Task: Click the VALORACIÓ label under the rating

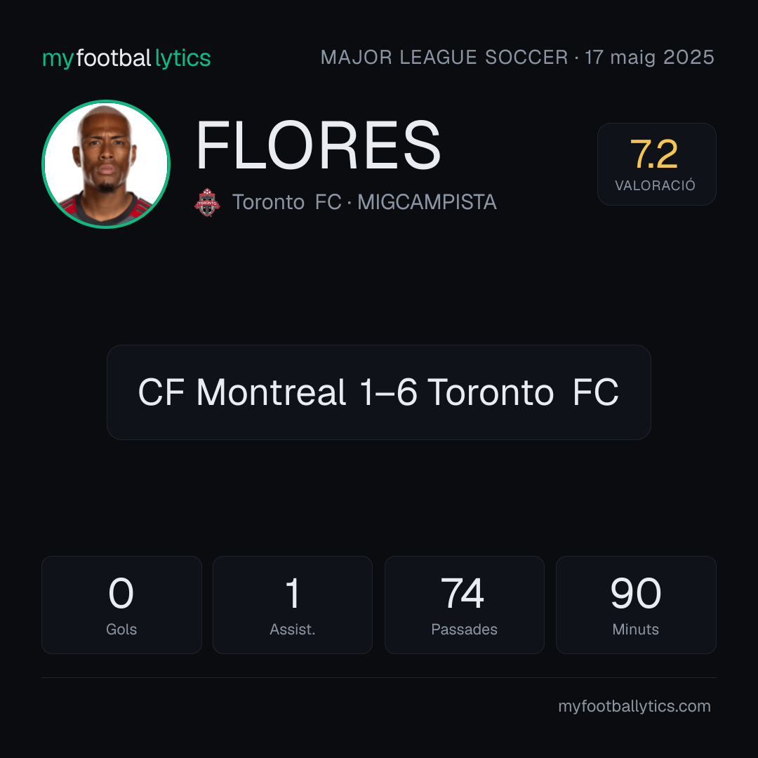Action: coord(655,185)
